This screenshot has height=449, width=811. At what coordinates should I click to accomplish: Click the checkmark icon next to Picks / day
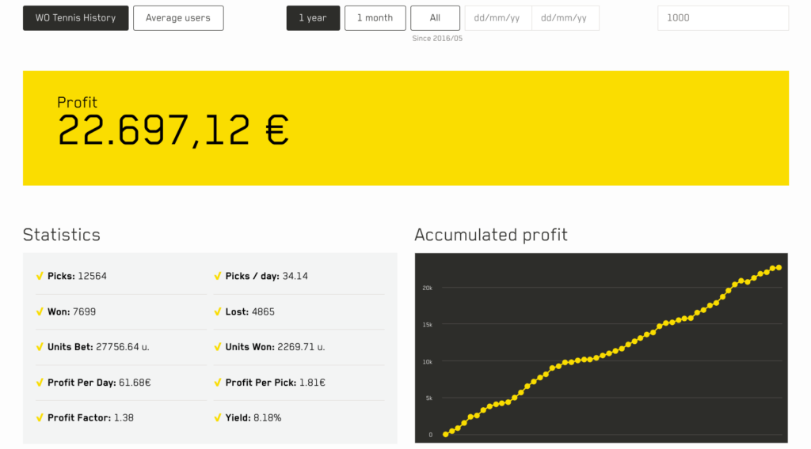218,277
